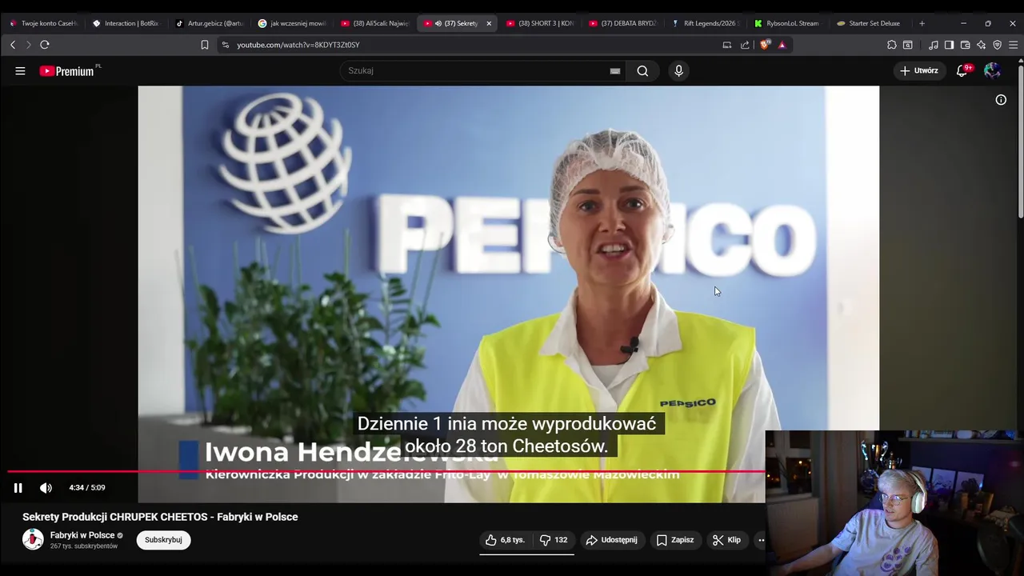Bookmark this page with the bookmark icon

coord(205,45)
